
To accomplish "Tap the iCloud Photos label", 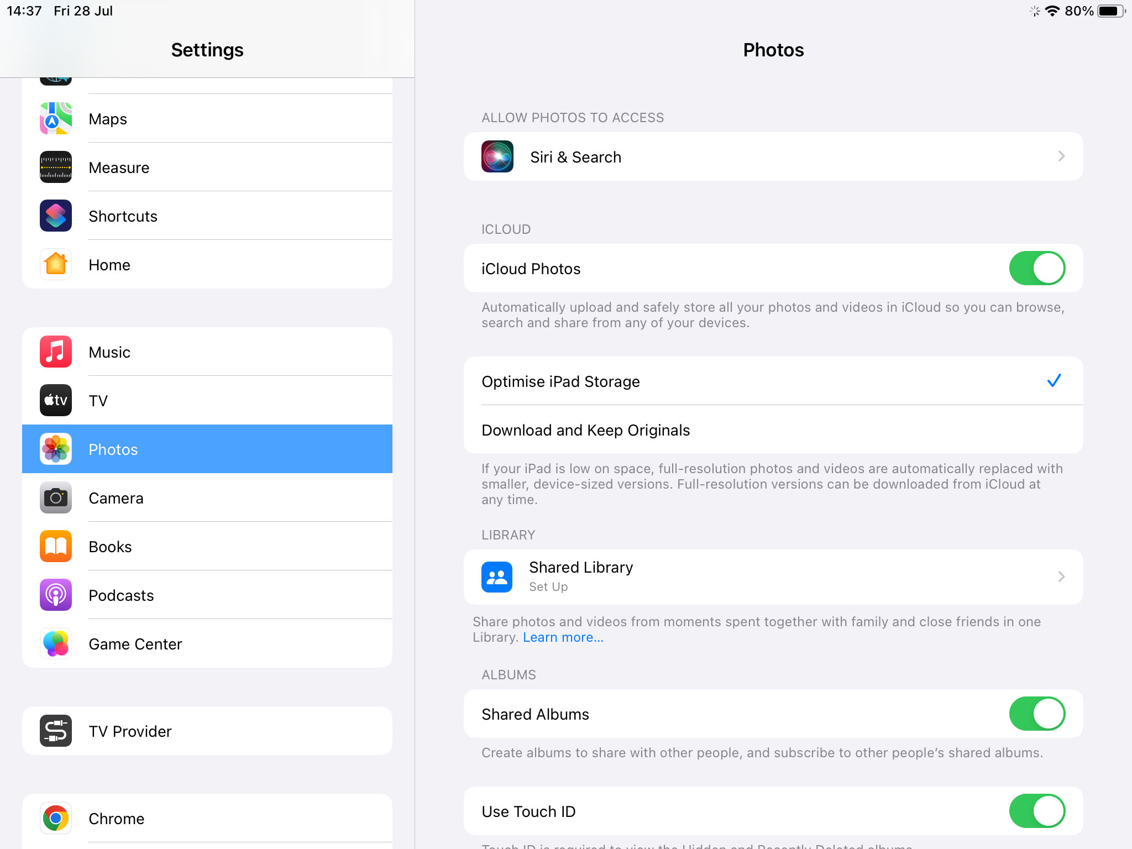I will pos(531,269).
